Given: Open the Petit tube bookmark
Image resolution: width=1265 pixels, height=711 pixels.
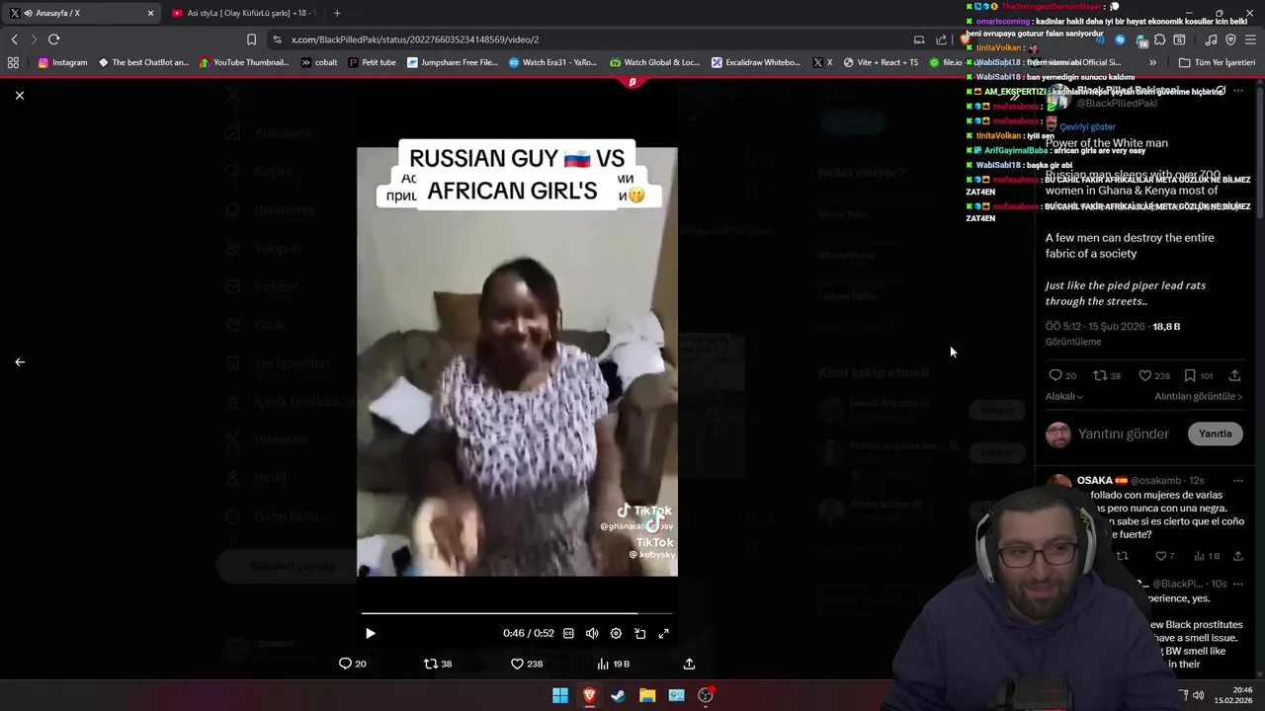Looking at the screenshot, I should click(372, 62).
